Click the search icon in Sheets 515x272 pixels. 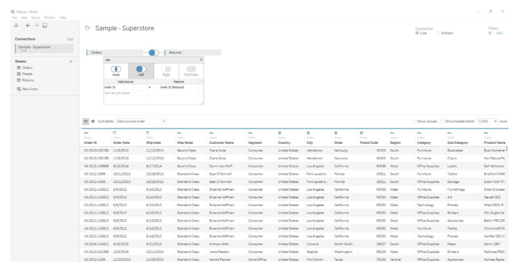70,61
